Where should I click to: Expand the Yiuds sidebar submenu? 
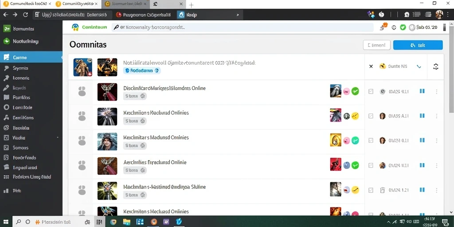58,137
